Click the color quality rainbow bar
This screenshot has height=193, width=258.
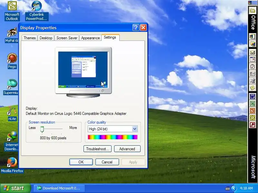coord(113,137)
